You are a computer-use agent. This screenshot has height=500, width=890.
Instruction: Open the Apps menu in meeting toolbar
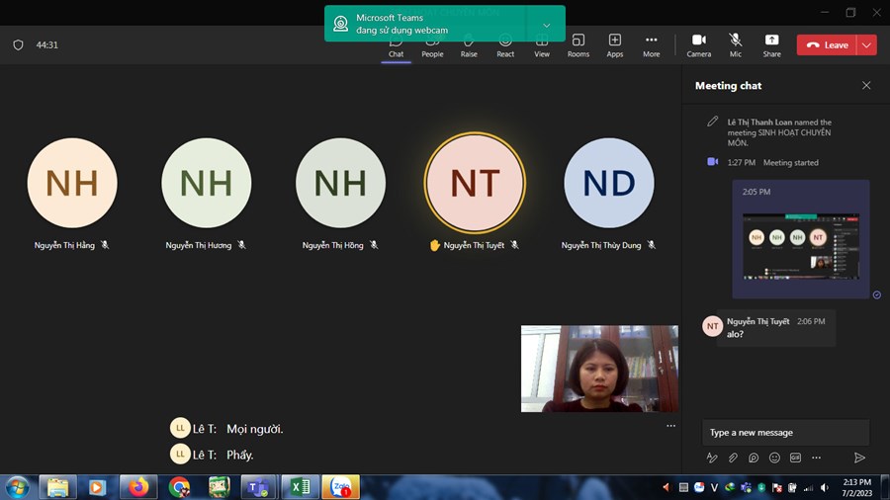614,44
